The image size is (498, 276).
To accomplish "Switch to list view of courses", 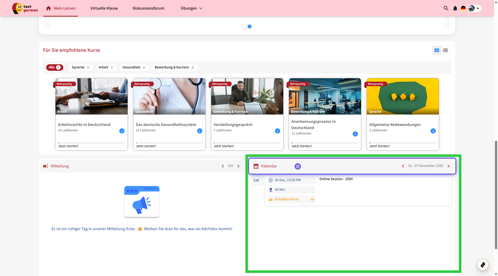I will (445, 50).
